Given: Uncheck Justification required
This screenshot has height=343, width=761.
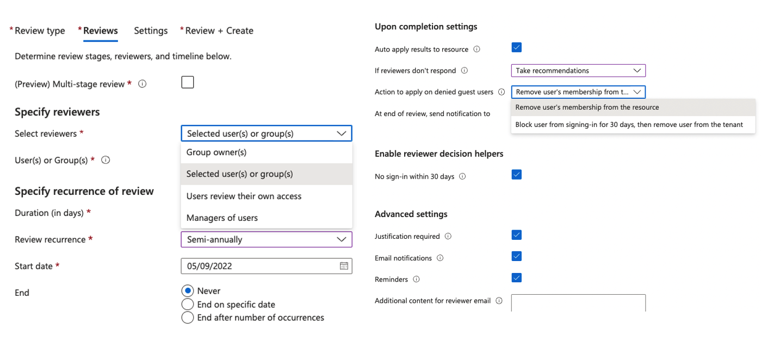Looking at the screenshot, I should (x=517, y=234).
